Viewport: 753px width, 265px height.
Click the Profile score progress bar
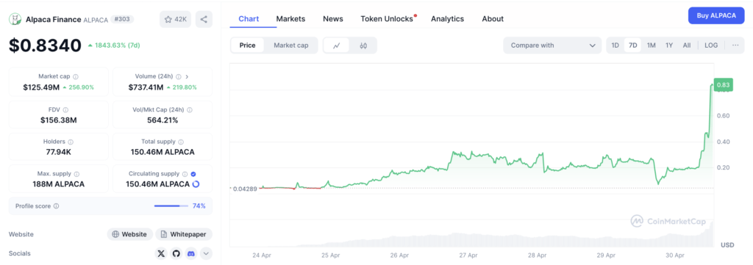(x=171, y=206)
